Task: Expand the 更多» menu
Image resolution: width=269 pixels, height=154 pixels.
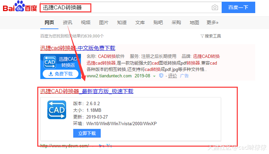Action: point(212,22)
